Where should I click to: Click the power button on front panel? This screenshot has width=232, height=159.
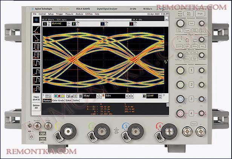[x=31, y=137]
